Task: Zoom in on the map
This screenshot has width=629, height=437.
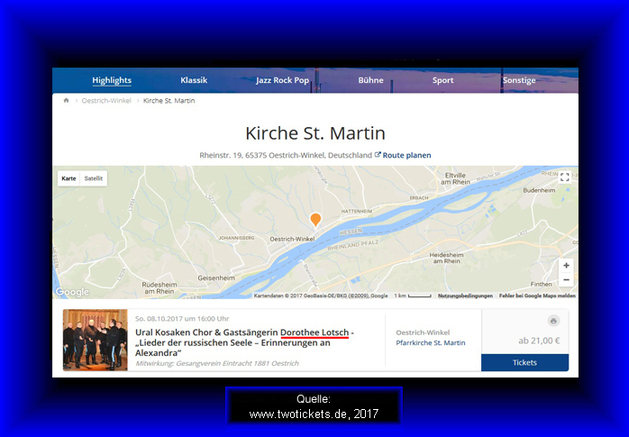Action: (x=565, y=266)
